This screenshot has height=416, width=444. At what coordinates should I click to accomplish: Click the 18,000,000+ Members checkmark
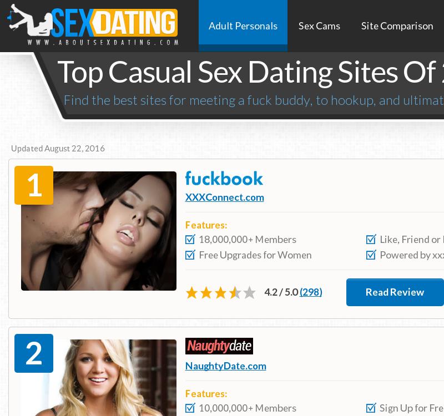click(190, 240)
